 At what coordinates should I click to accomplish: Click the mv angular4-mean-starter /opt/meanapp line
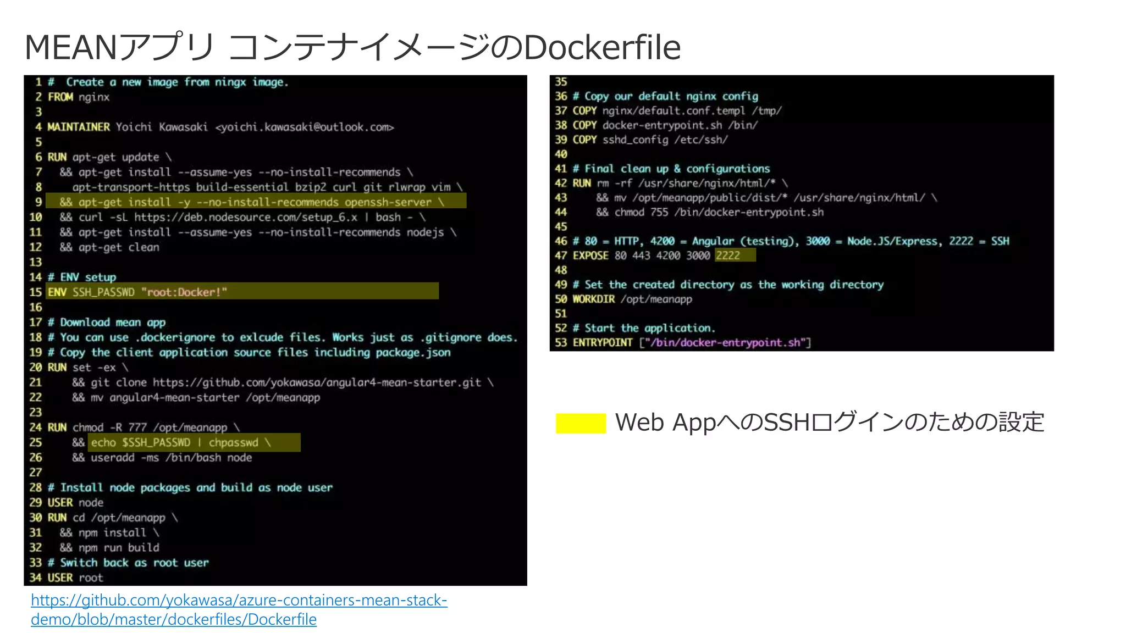tap(196, 397)
